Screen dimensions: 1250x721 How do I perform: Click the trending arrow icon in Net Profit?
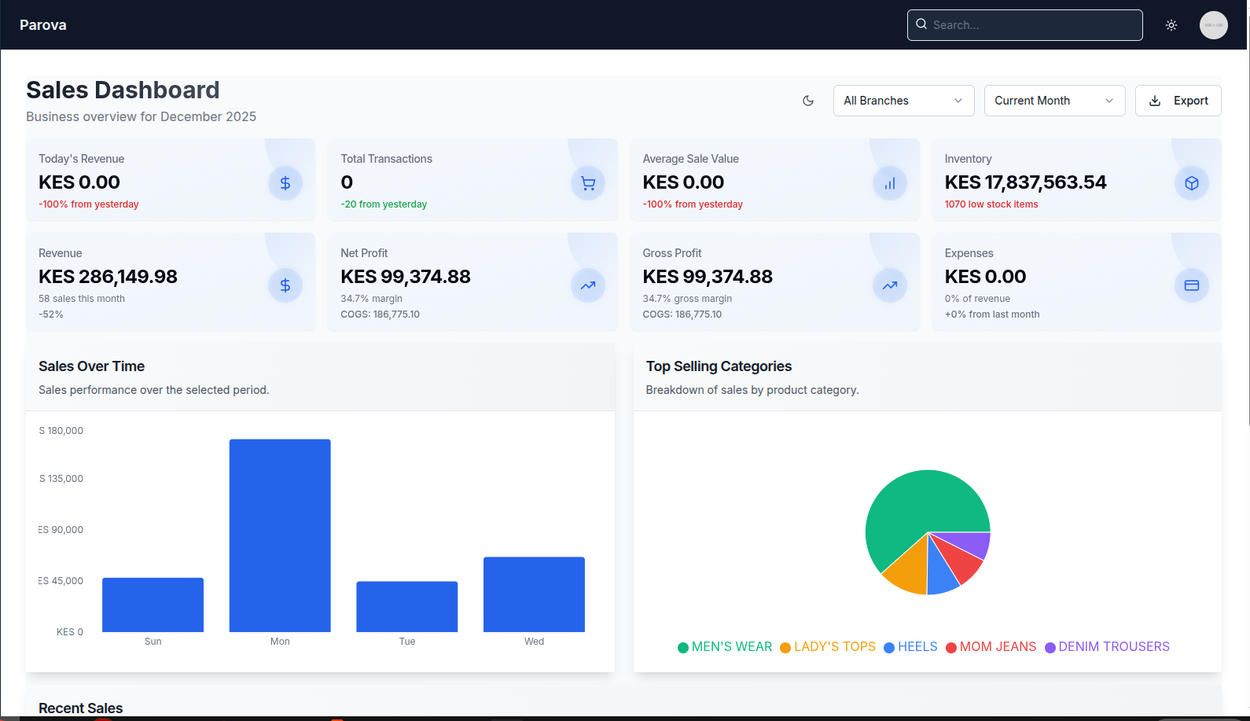point(587,285)
